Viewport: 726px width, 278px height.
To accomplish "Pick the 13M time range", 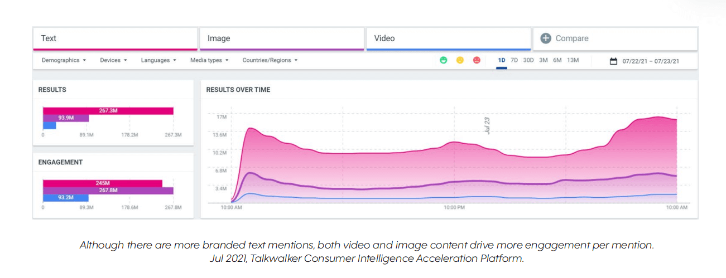I will (x=573, y=60).
